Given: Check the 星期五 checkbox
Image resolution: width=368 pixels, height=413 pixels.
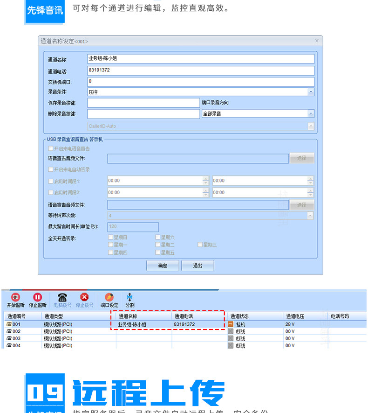Looking at the screenshot, I should tap(158, 252).
